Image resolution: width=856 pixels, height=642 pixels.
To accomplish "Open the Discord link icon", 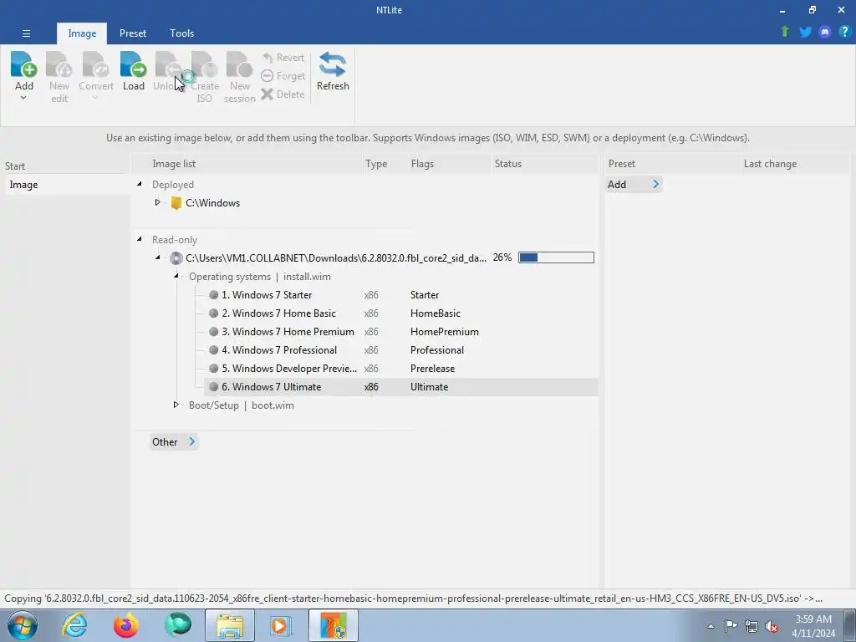I will (x=825, y=32).
